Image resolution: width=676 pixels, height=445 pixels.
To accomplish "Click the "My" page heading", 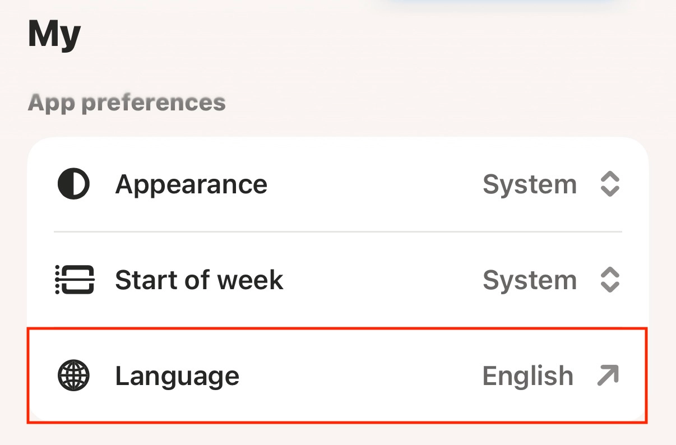I will coord(54,33).
